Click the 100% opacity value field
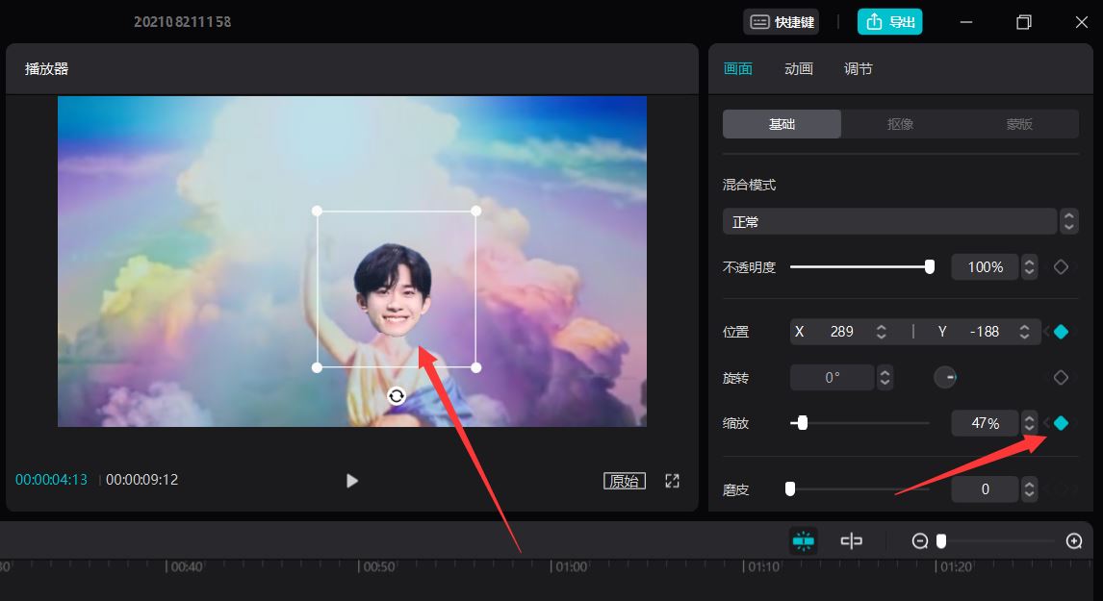 tap(985, 267)
